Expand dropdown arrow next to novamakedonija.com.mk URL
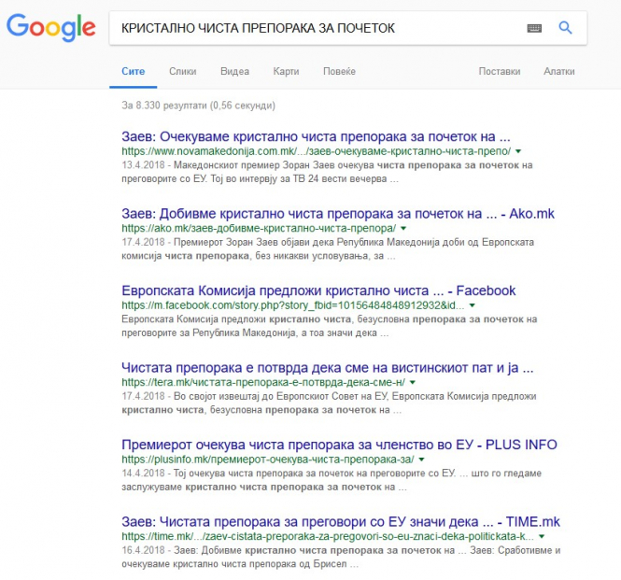Viewport: 621px width, 580px height. [x=517, y=151]
